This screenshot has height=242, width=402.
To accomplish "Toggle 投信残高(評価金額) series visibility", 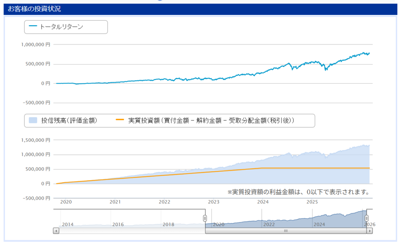I will click(69, 121).
